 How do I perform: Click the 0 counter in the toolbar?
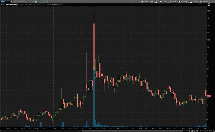(166, 2)
